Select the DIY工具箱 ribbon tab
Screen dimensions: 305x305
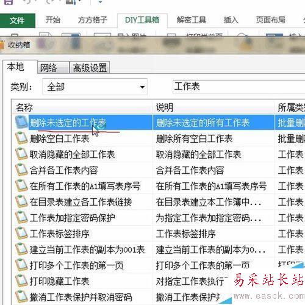[142, 20]
